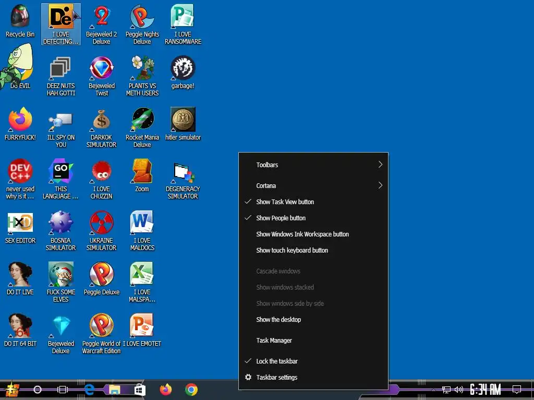Open the I LOVE CHUZZIN shortcut
Screen dimensions: 534x400
[102, 179]
